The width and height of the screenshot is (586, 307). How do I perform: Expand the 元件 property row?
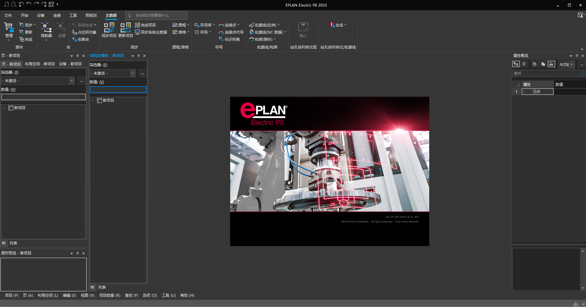[x=524, y=92]
